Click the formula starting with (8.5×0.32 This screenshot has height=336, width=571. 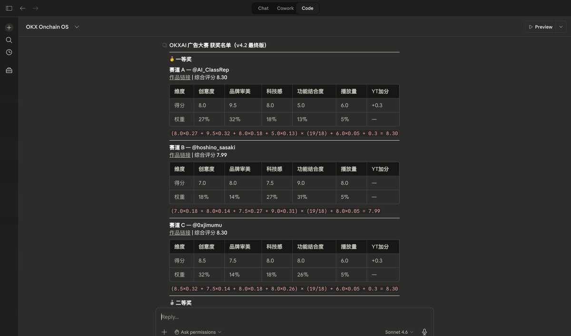[x=285, y=288]
